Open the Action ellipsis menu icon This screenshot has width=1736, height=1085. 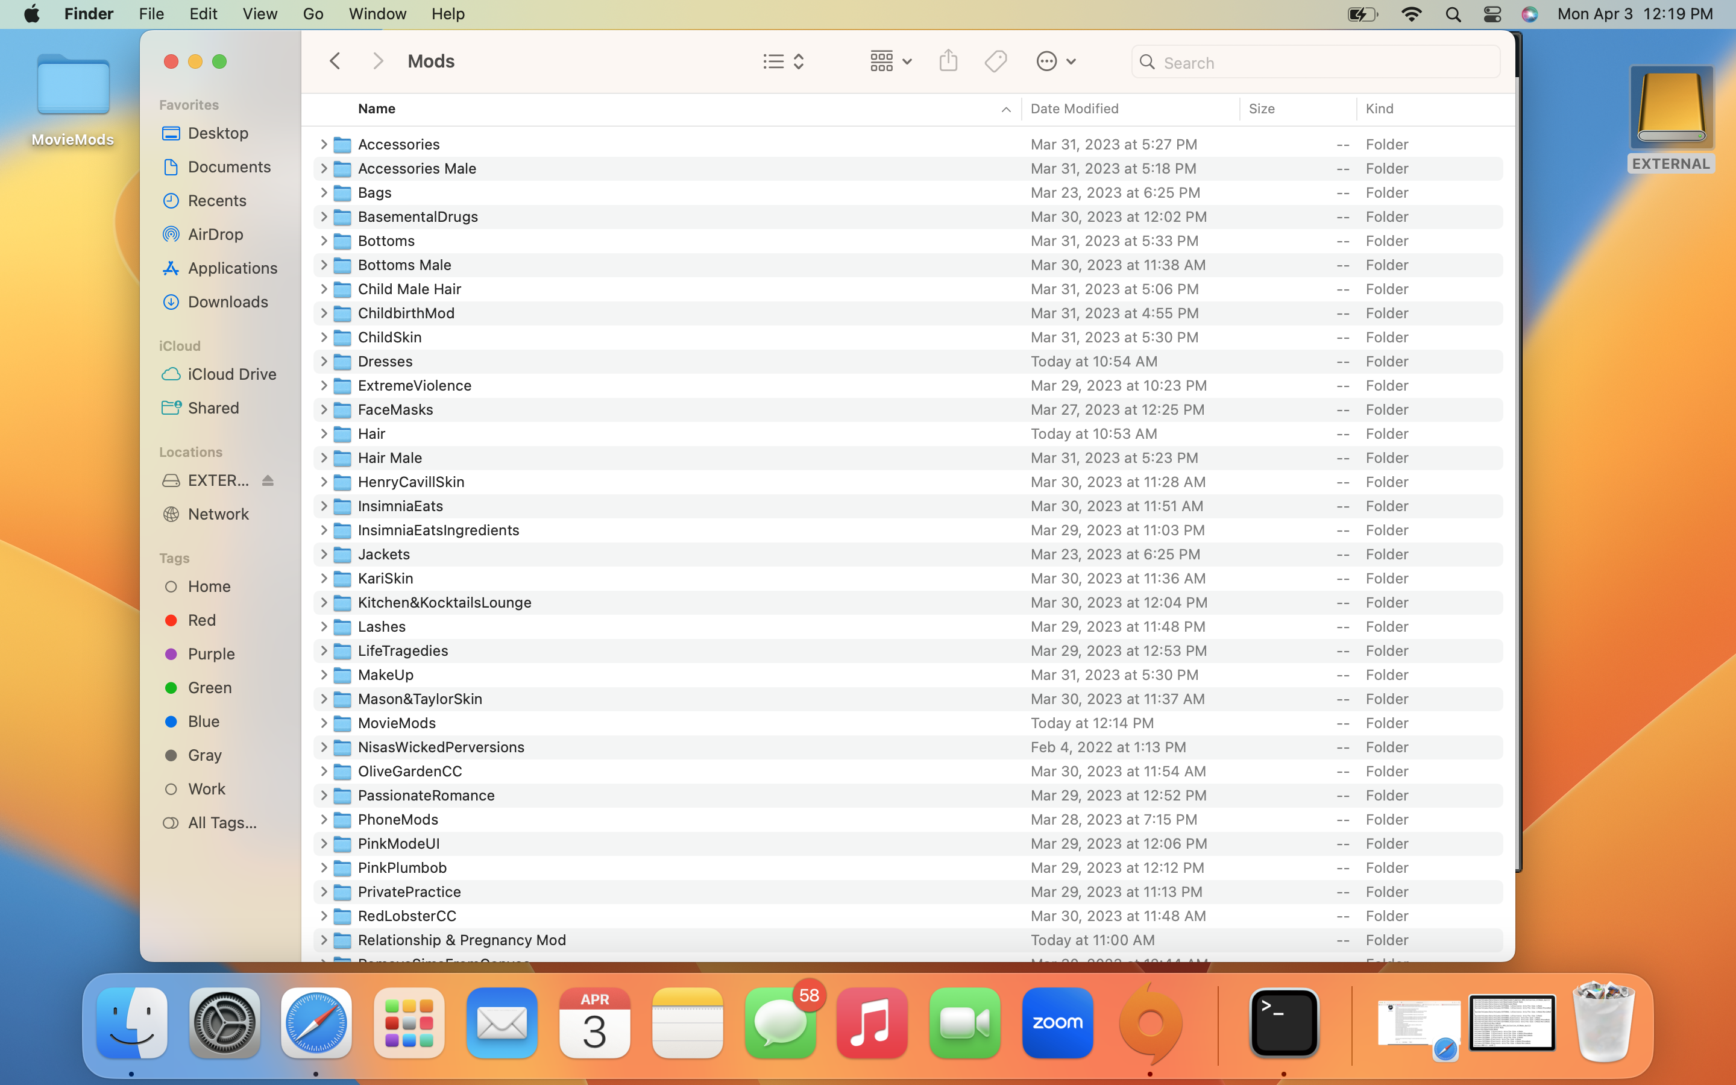tap(1055, 61)
